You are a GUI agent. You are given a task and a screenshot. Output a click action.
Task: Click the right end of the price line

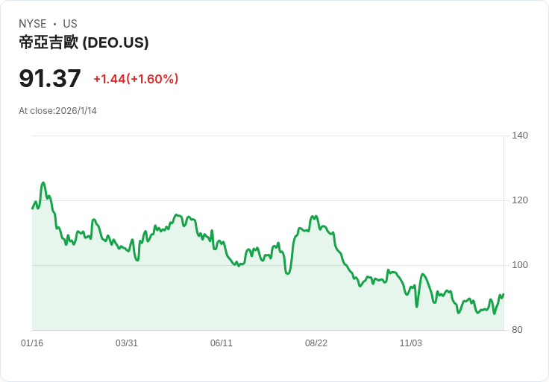pos(503,294)
